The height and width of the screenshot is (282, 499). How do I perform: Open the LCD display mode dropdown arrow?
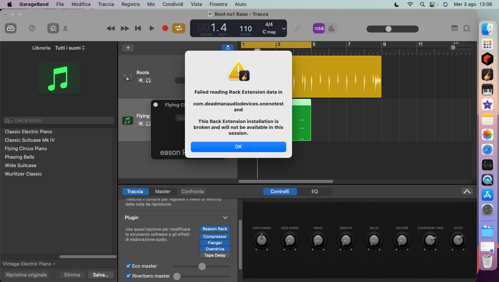pyautogui.click(x=284, y=29)
